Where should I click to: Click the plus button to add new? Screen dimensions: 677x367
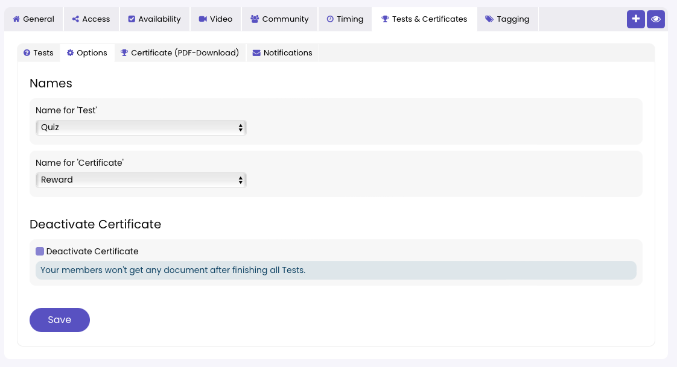[x=635, y=19]
